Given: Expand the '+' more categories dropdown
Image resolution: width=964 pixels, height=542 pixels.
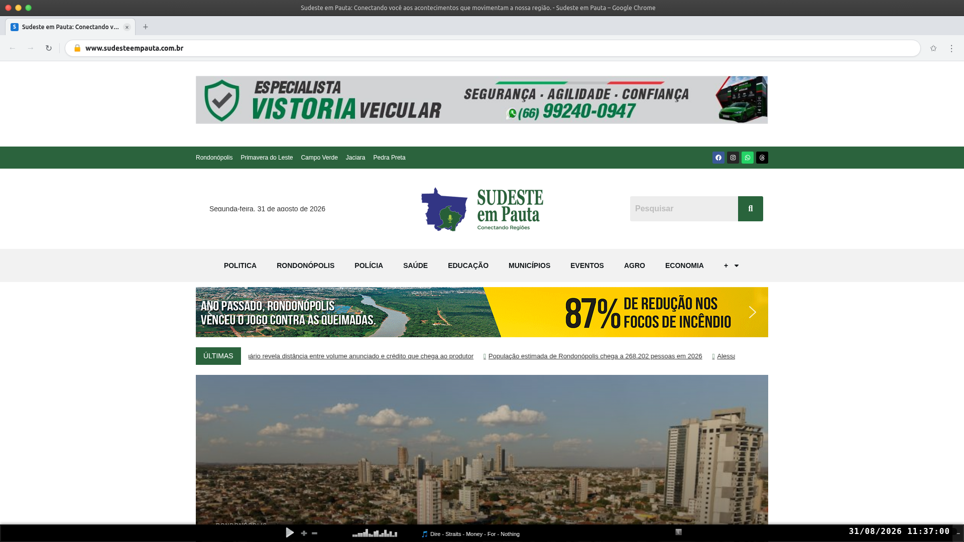Looking at the screenshot, I should coord(731,265).
